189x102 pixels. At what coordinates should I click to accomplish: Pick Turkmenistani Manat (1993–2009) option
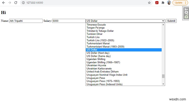pyautogui.click(x=124, y=47)
